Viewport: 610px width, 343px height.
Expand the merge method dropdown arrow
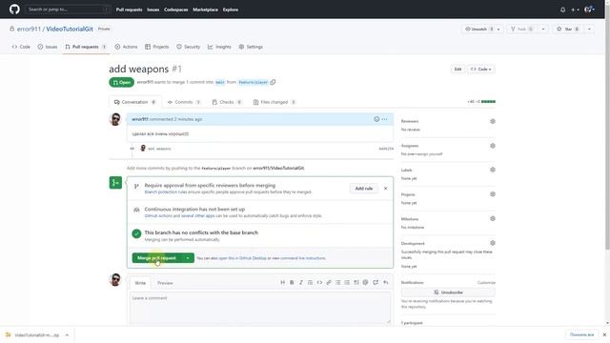pos(188,258)
